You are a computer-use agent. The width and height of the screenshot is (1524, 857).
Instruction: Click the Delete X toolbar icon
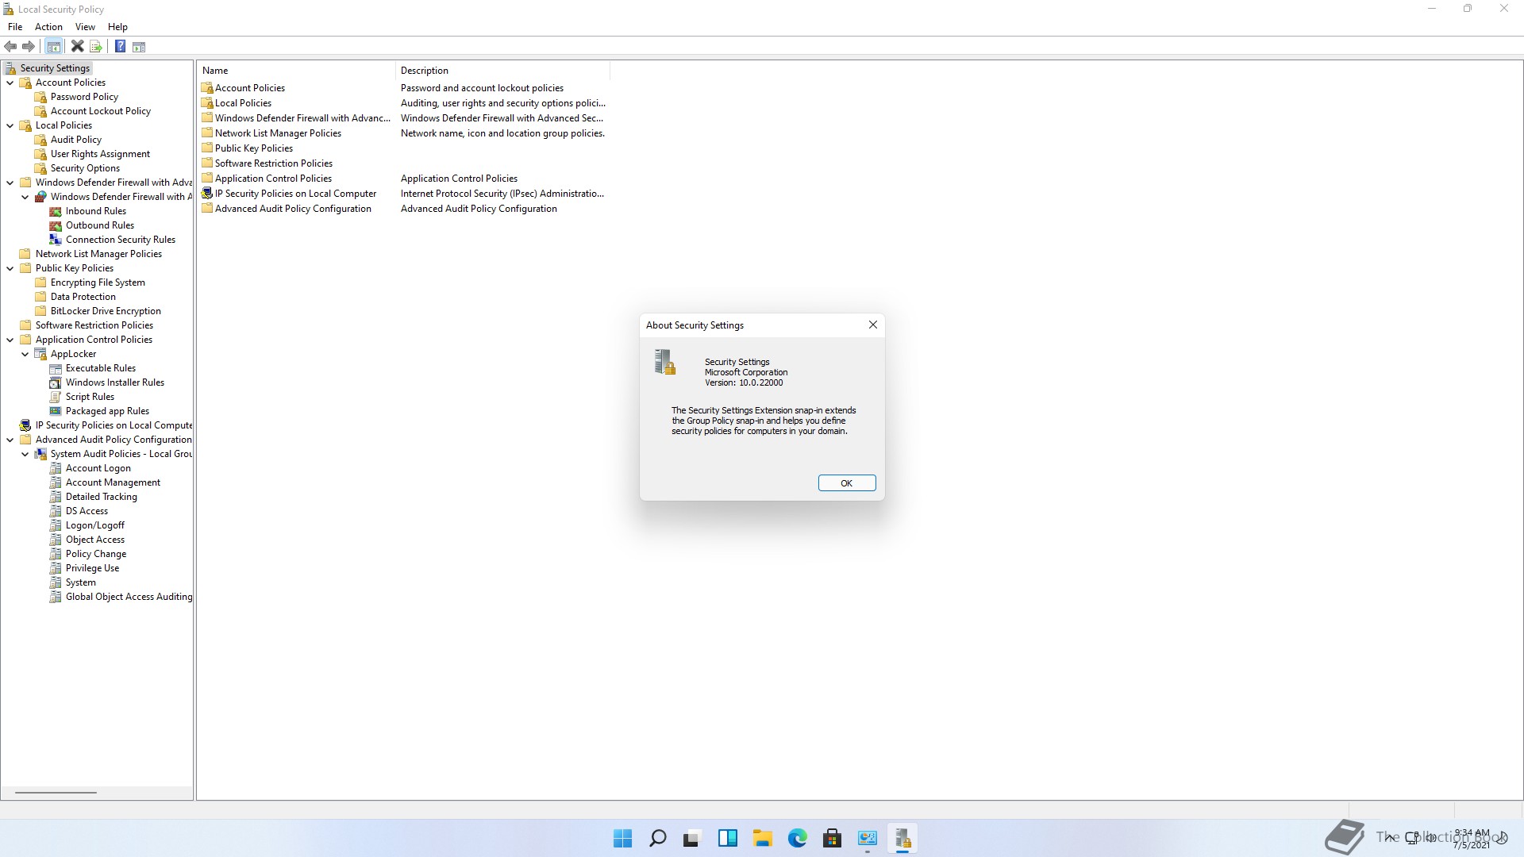pos(77,47)
